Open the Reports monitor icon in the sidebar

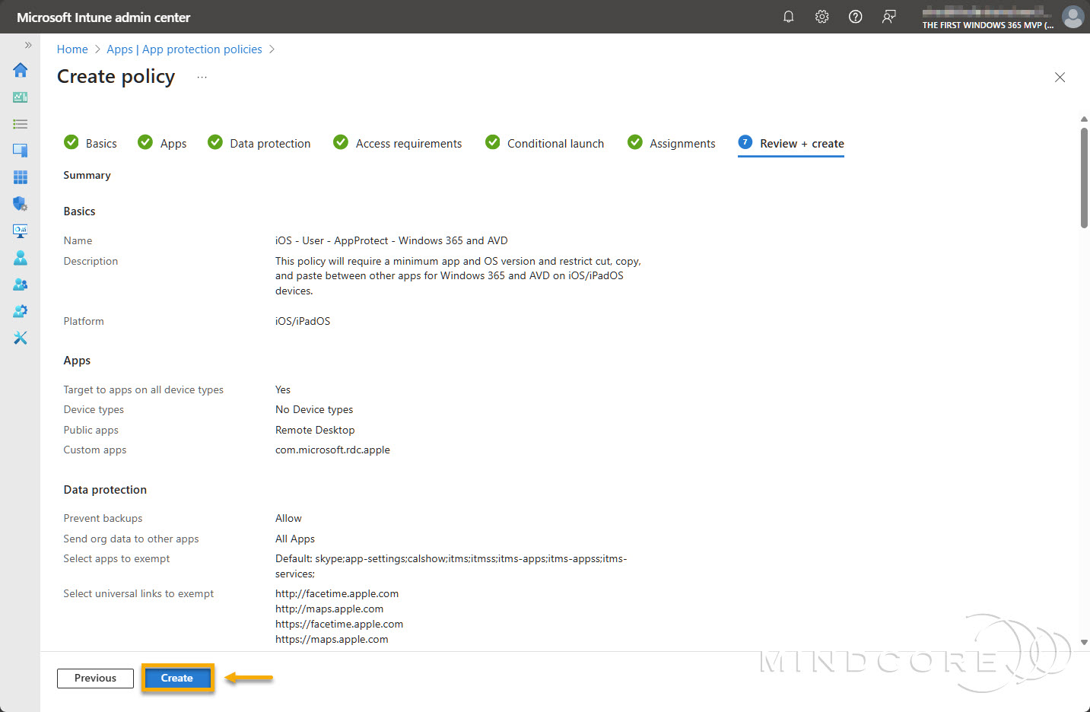point(20,230)
